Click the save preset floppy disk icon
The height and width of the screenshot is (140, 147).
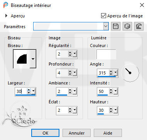[116, 26]
